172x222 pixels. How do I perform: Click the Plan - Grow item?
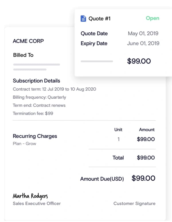24,143
